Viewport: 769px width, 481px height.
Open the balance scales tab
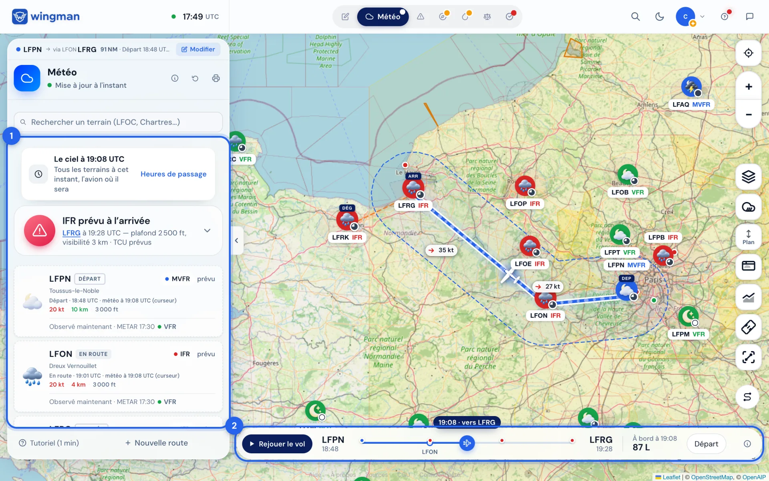tap(487, 16)
